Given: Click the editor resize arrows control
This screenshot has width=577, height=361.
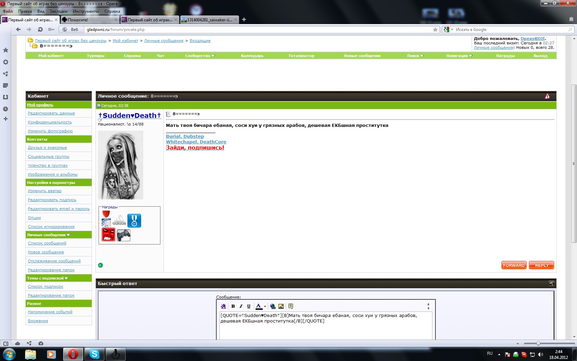Looking at the screenshot, I should (x=428, y=306).
